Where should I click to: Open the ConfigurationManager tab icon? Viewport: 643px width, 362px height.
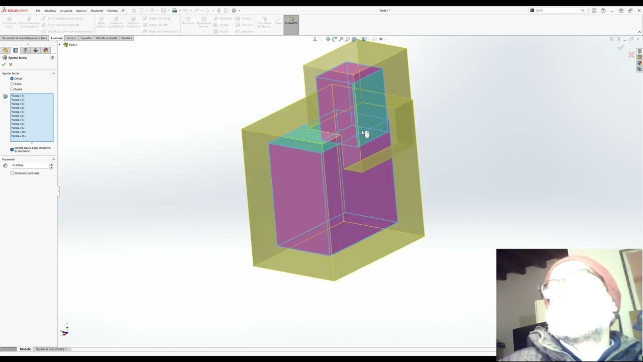tap(26, 50)
